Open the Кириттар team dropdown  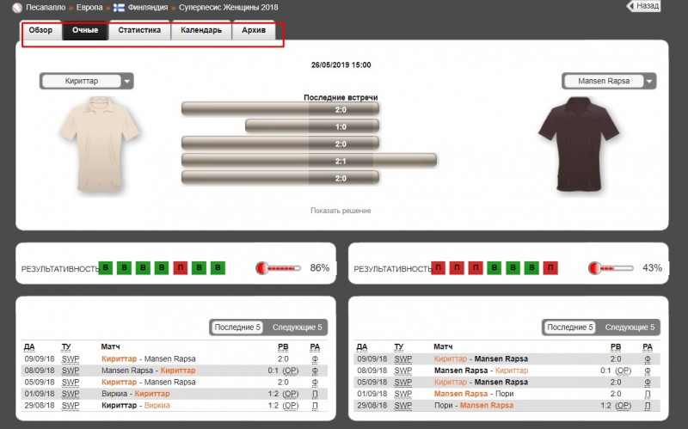click(x=87, y=81)
